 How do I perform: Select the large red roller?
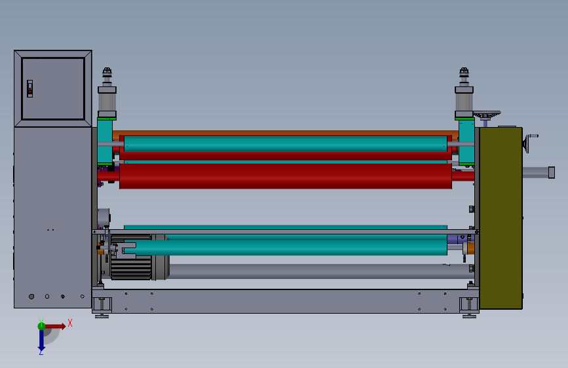click(x=286, y=176)
